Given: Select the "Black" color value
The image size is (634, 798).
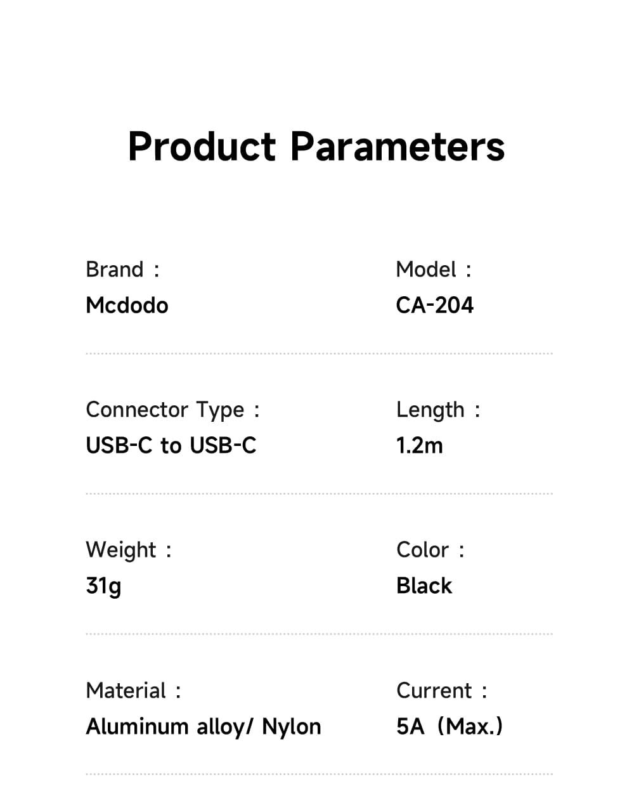Looking at the screenshot, I should (x=424, y=585).
